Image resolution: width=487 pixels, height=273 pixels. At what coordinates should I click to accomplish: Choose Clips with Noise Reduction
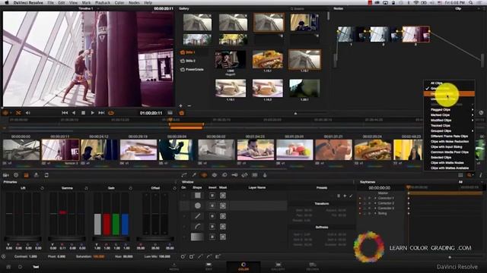click(x=449, y=142)
